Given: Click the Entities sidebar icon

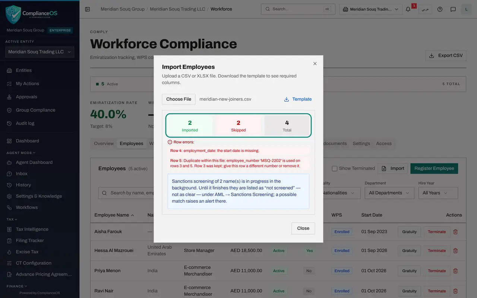Looking at the screenshot, I should (9, 70).
